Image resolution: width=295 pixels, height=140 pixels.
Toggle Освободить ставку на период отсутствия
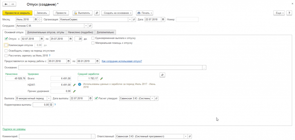6,51
